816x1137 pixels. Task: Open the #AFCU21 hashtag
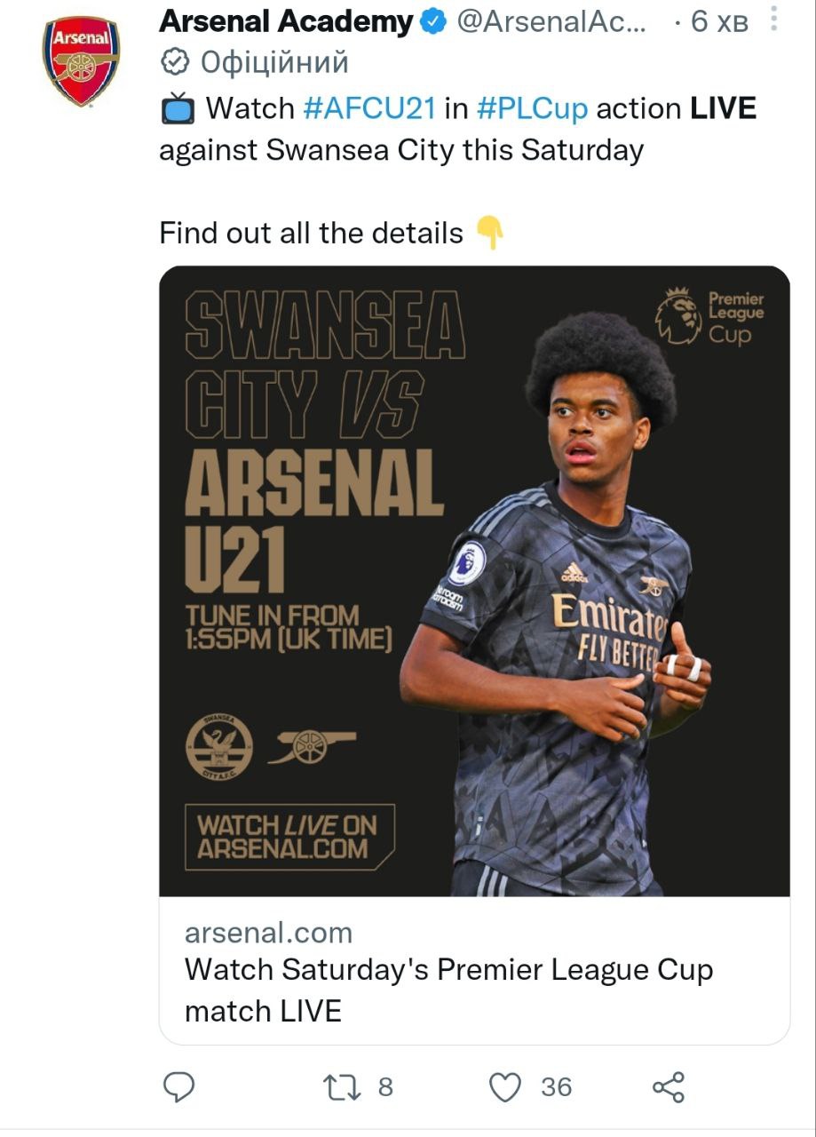point(369,108)
